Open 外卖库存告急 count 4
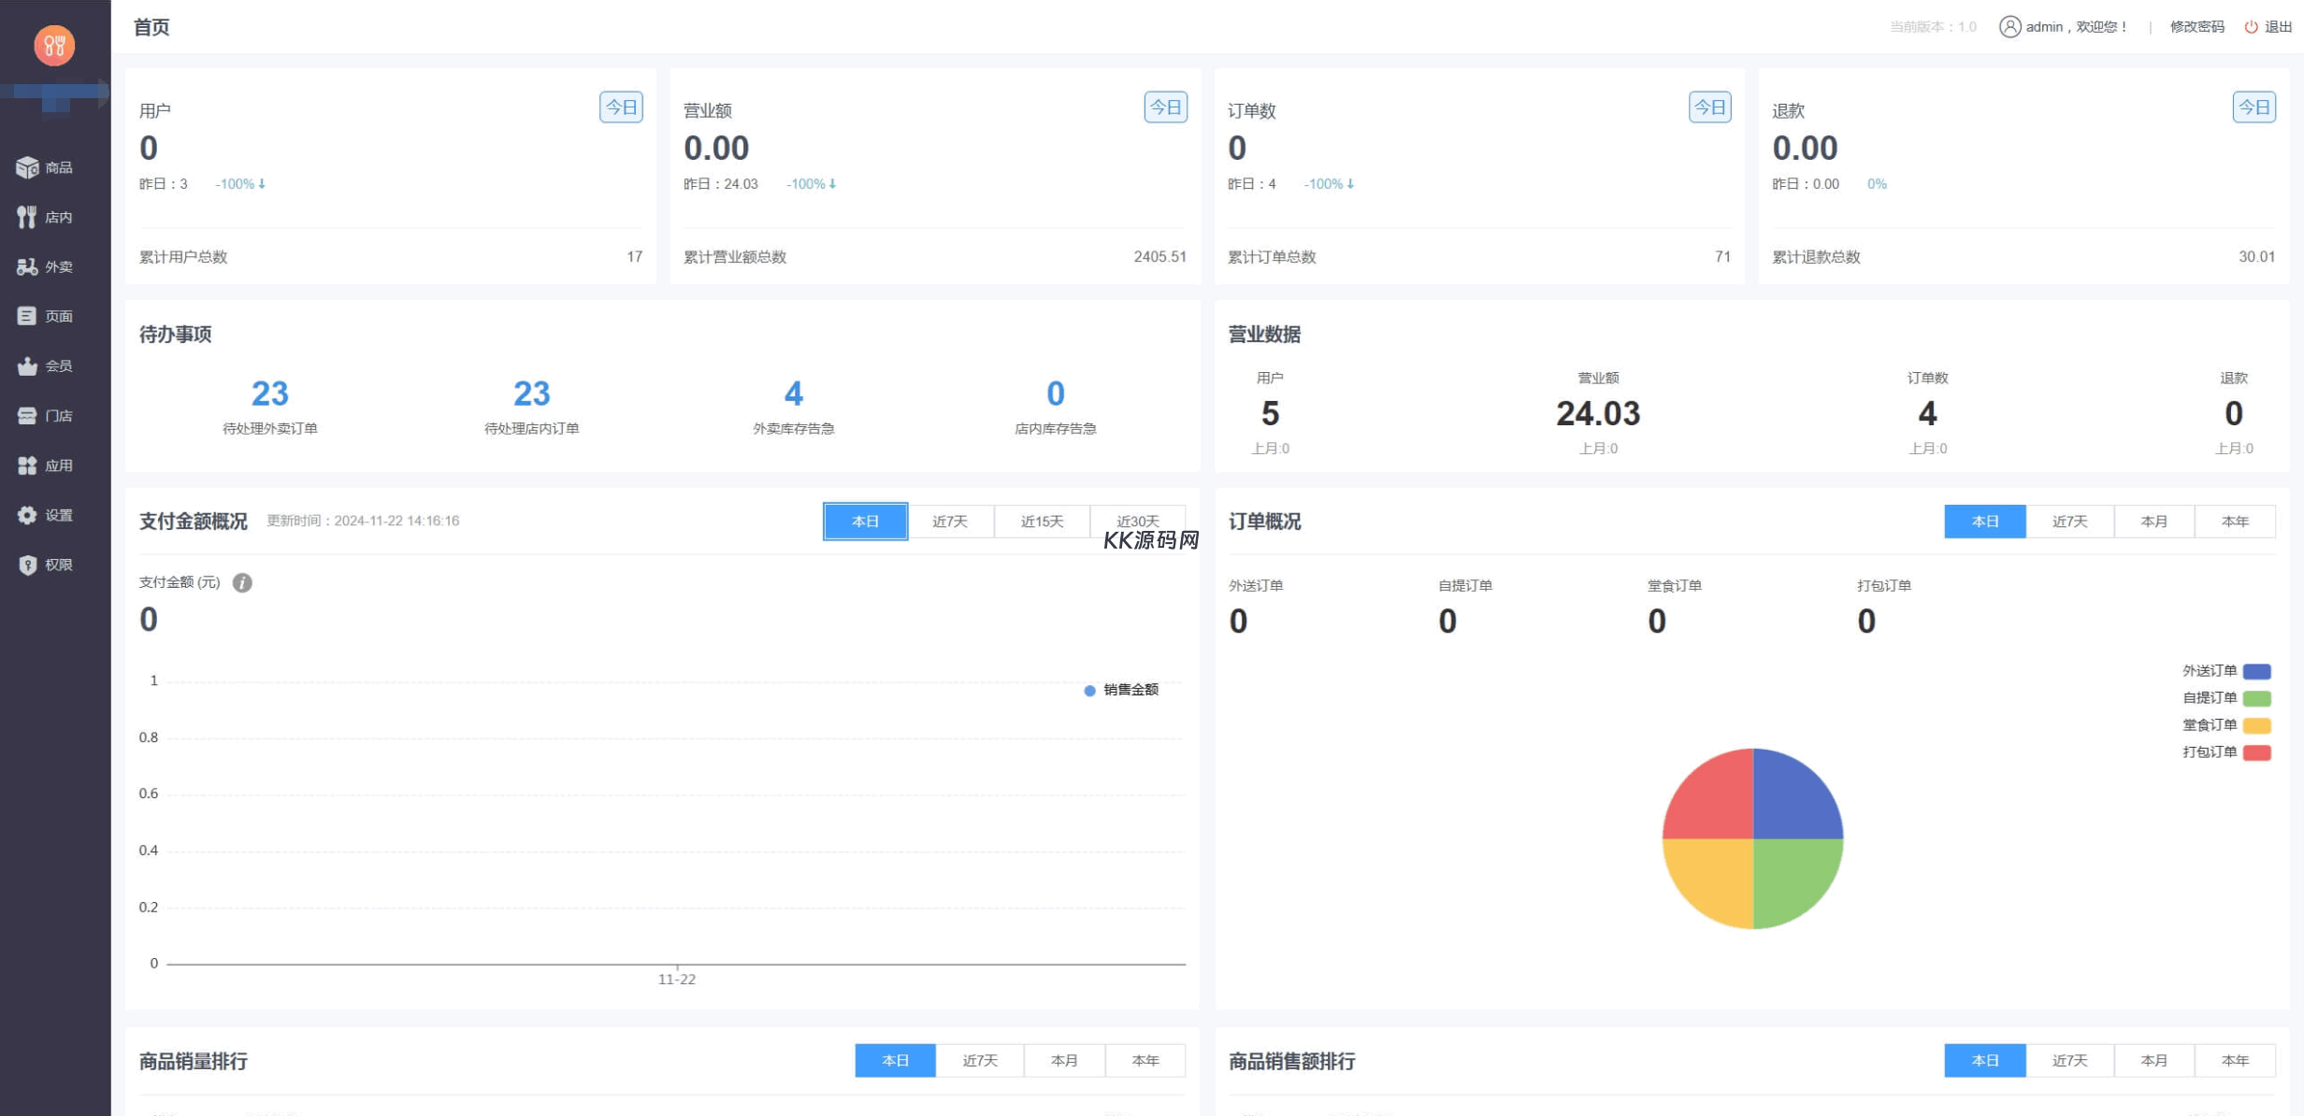Image resolution: width=2304 pixels, height=1116 pixels. point(794,393)
